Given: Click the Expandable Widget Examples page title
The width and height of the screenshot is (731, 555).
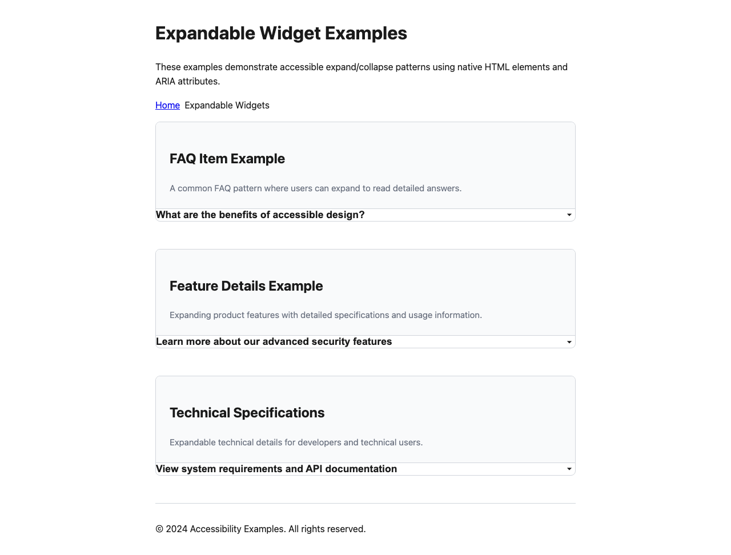Looking at the screenshot, I should 281,33.
